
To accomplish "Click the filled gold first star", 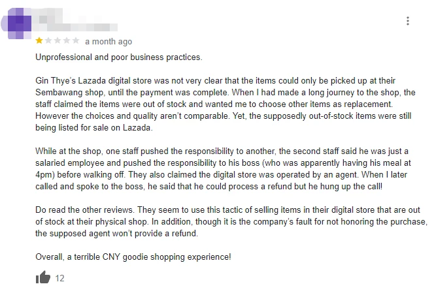I will point(39,41).
